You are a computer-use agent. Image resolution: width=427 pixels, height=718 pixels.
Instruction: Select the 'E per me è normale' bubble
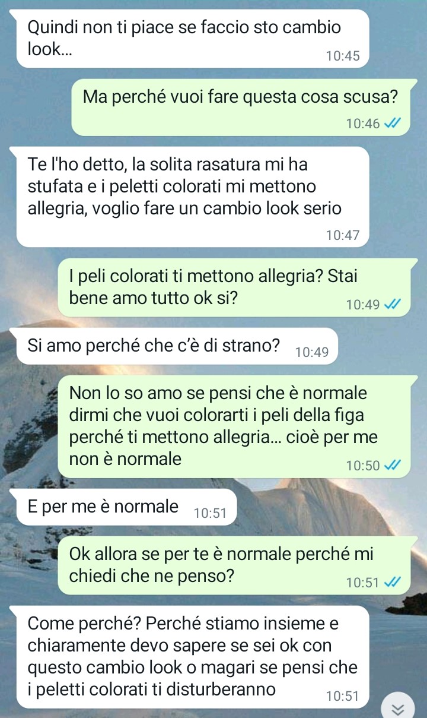click(x=126, y=507)
